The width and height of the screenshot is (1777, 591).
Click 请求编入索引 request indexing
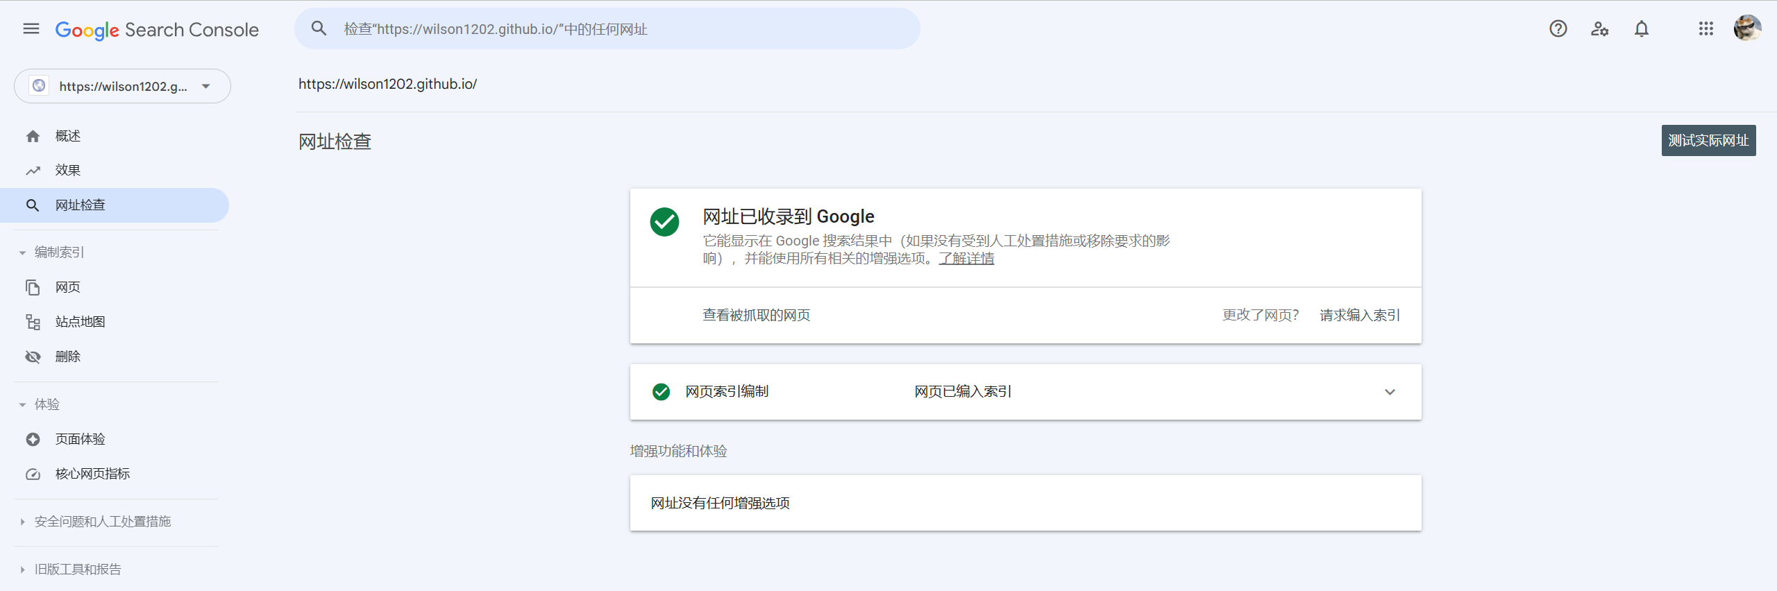tap(1359, 316)
